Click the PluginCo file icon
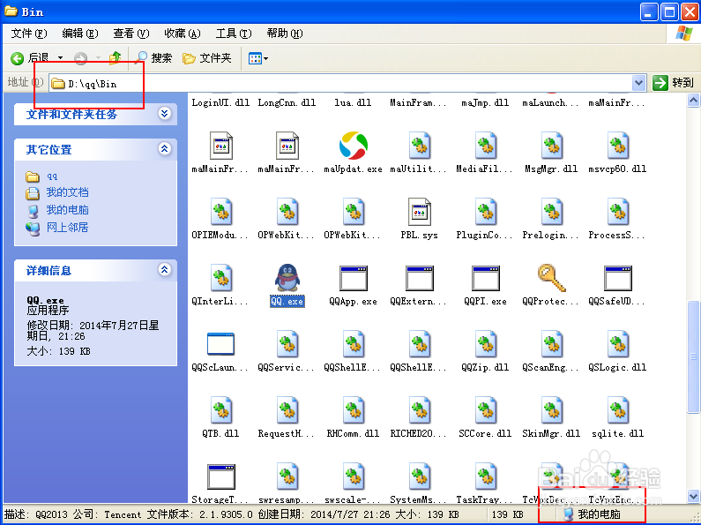Image resolution: width=701 pixels, height=525 pixels. coord(486,212)
